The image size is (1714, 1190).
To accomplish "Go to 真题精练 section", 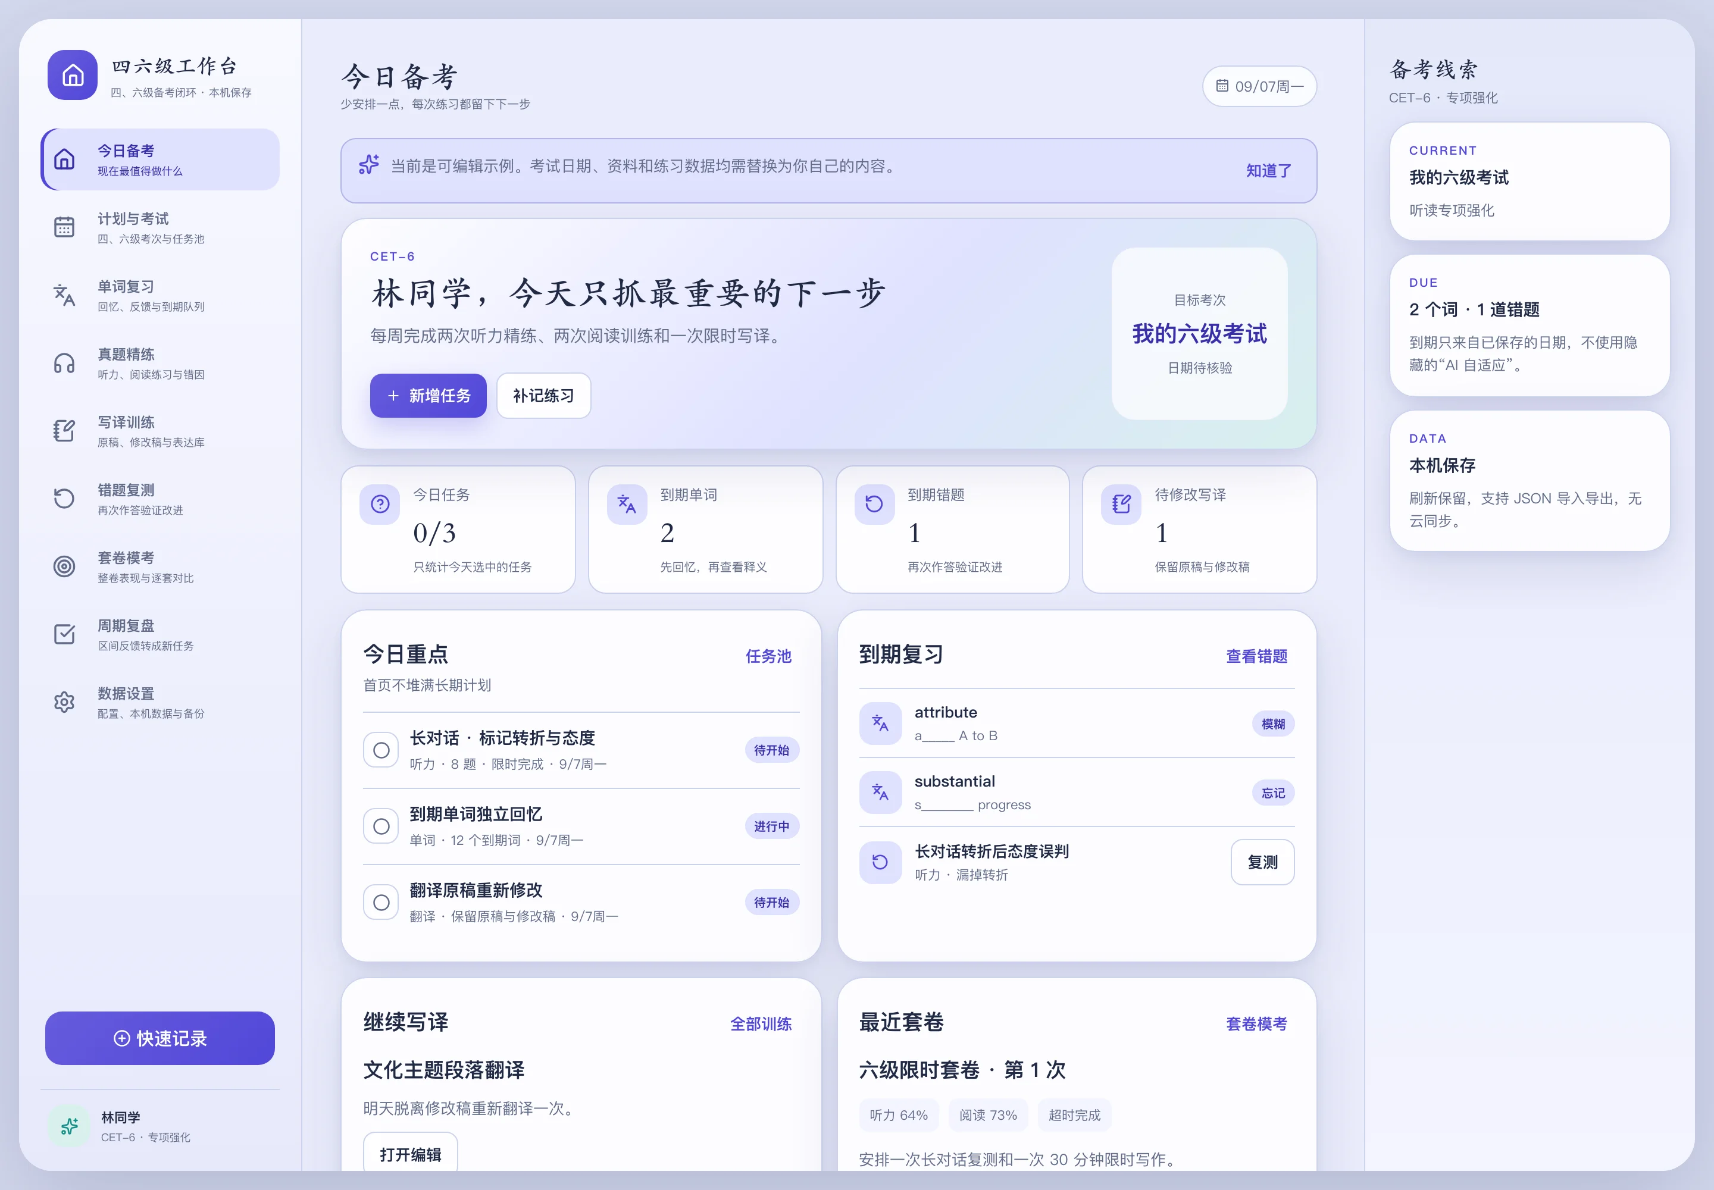I will (x=160, y=363).
